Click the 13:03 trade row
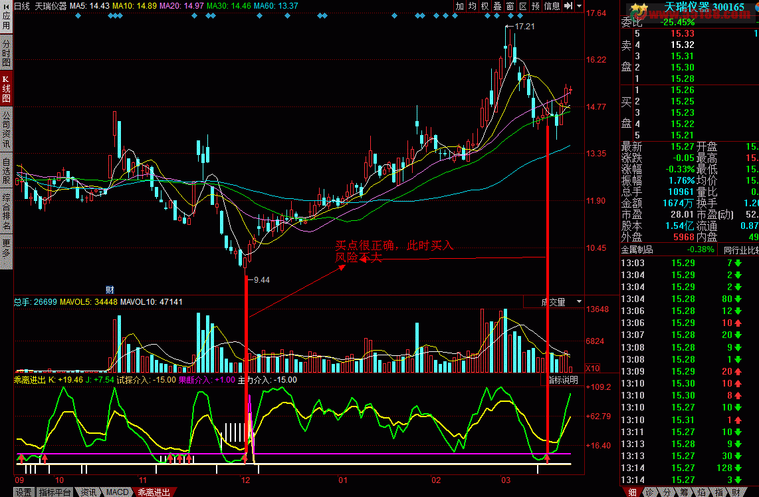The image size is (759, 497). [689, 263]
